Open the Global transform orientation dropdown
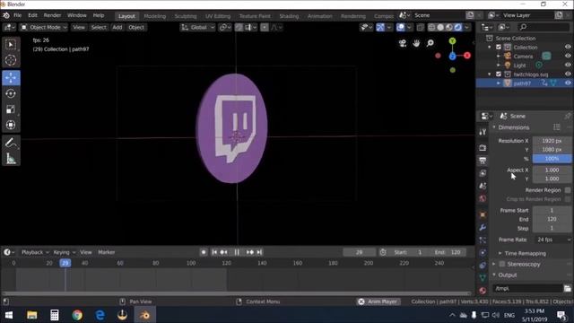Screen dimensions: 574x323 pyautogui.click(x=197, y=28)
